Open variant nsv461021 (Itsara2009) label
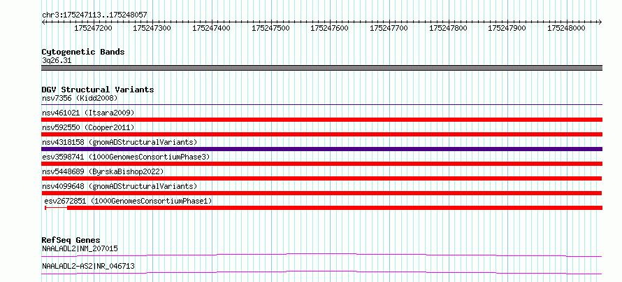 click(88, 113)
